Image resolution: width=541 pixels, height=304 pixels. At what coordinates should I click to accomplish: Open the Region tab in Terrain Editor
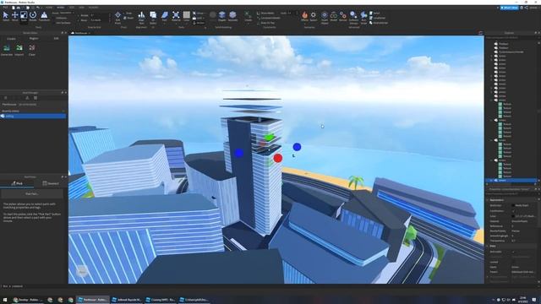[34, 39]
